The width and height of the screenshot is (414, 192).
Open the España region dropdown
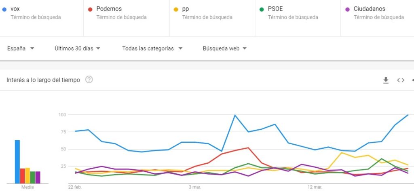(21, 49)
